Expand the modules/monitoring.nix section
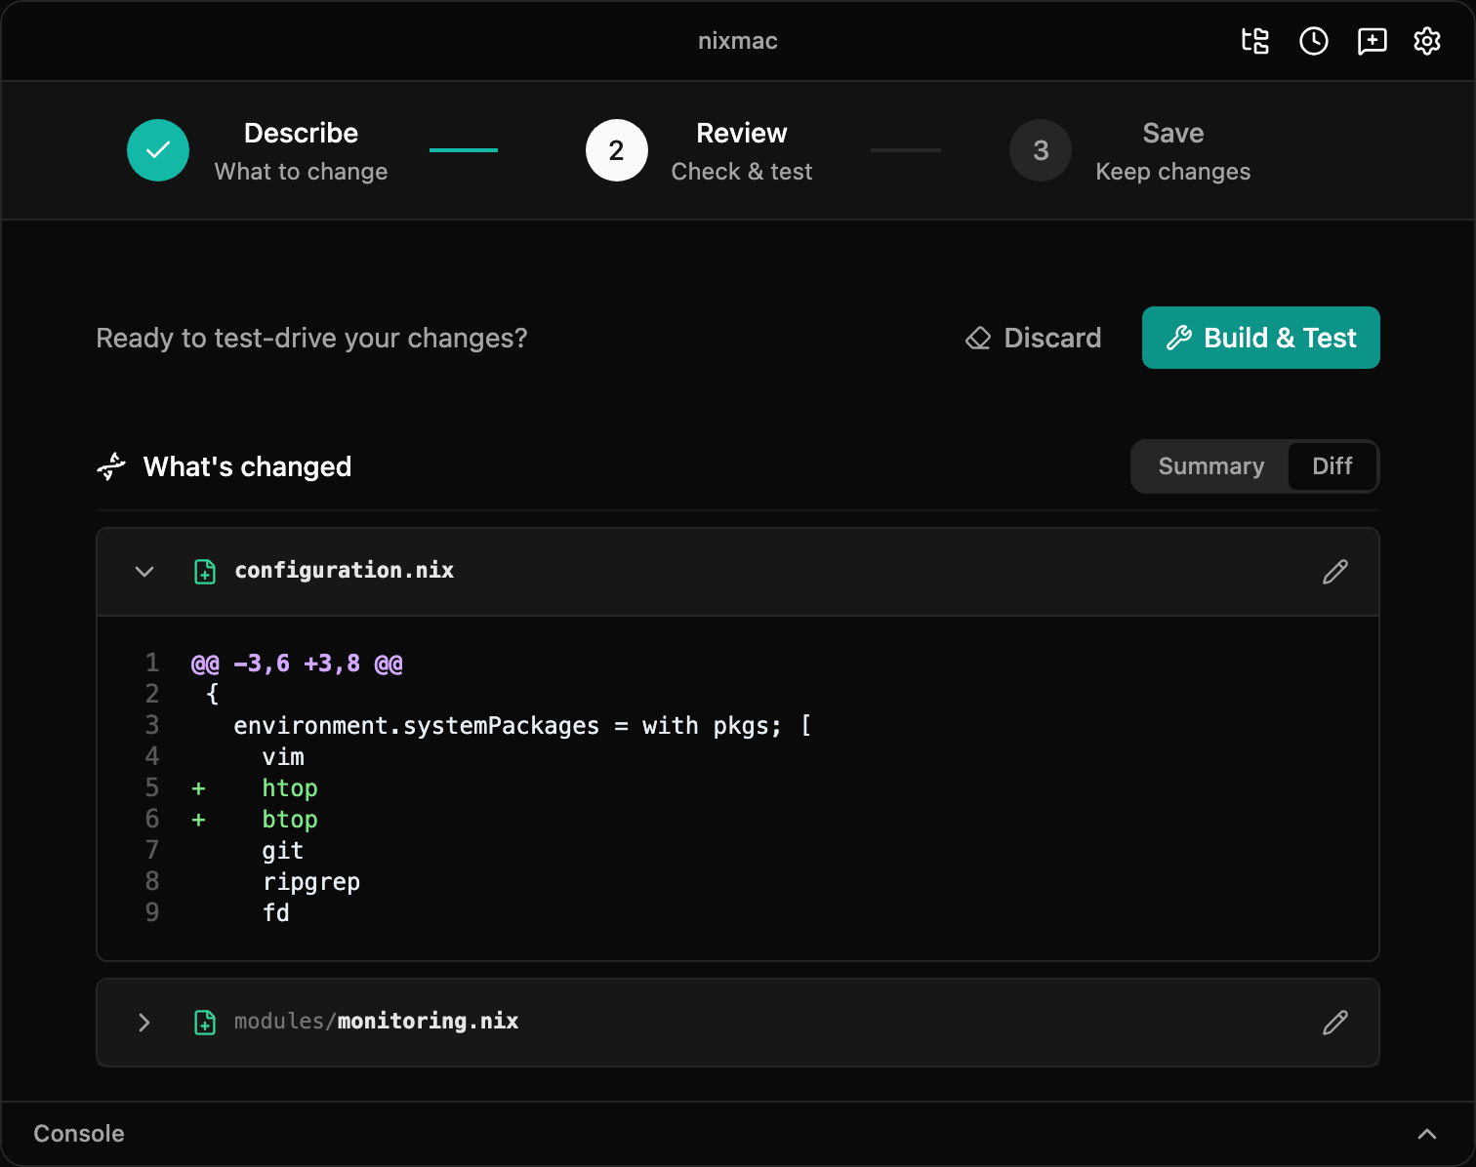The width and height of the screenshot is (1476, 1167). [144, 1023]
